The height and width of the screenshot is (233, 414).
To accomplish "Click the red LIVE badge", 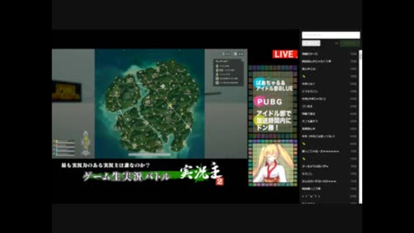I will pos(285,54).
